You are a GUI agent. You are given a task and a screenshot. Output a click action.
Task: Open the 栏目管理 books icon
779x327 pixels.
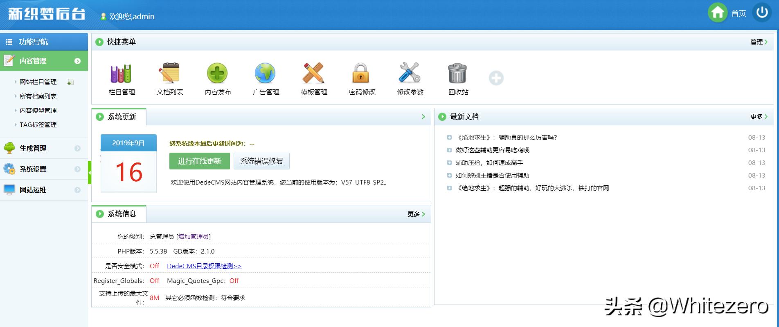pyautogui.click(x=121, y=73)
